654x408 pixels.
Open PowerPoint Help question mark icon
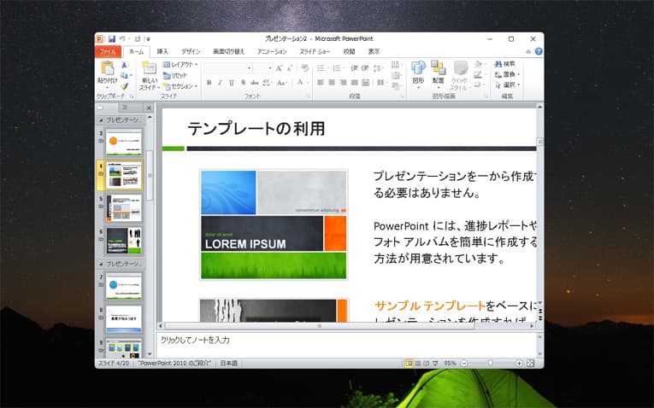[x=539, y=51]
